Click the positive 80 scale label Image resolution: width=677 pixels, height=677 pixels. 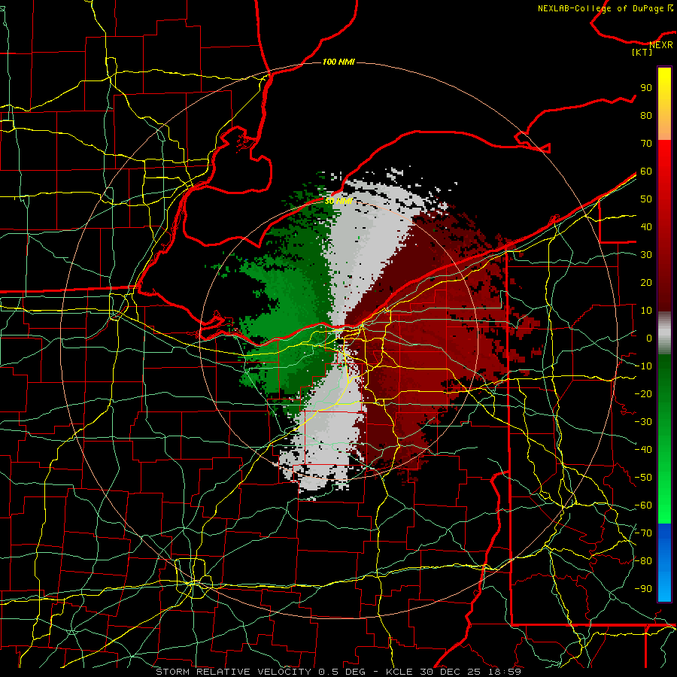pos(646,115)
